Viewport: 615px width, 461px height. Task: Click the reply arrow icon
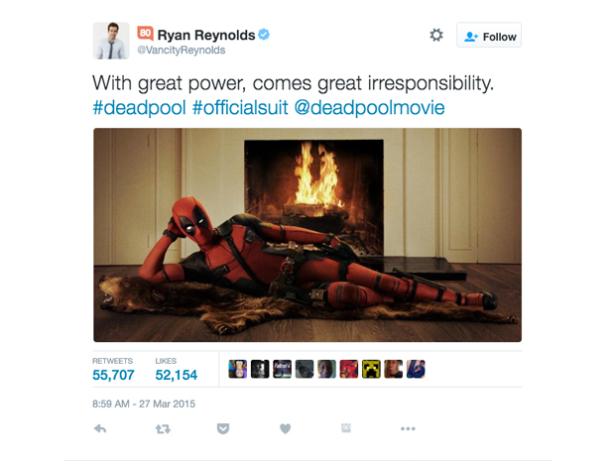(100, 429)
